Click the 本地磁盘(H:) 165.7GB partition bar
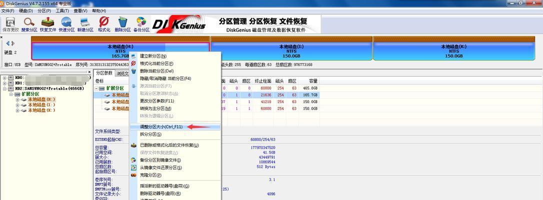 tap(120, 51)
